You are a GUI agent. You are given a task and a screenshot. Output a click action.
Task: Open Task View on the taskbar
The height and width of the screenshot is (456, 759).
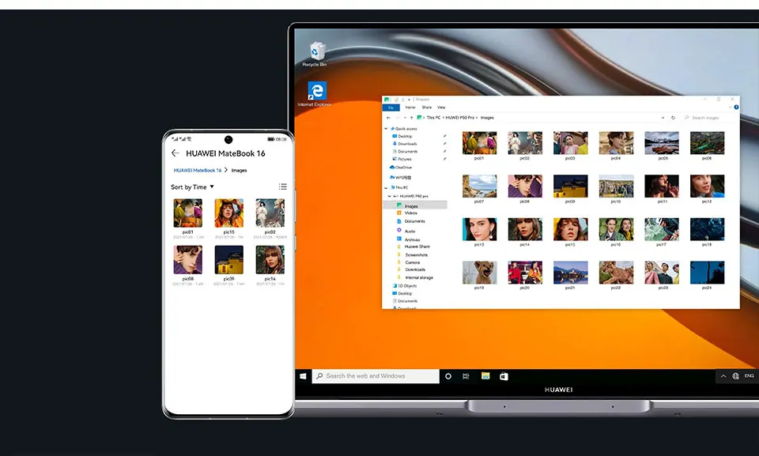click(x=466, y=376)
